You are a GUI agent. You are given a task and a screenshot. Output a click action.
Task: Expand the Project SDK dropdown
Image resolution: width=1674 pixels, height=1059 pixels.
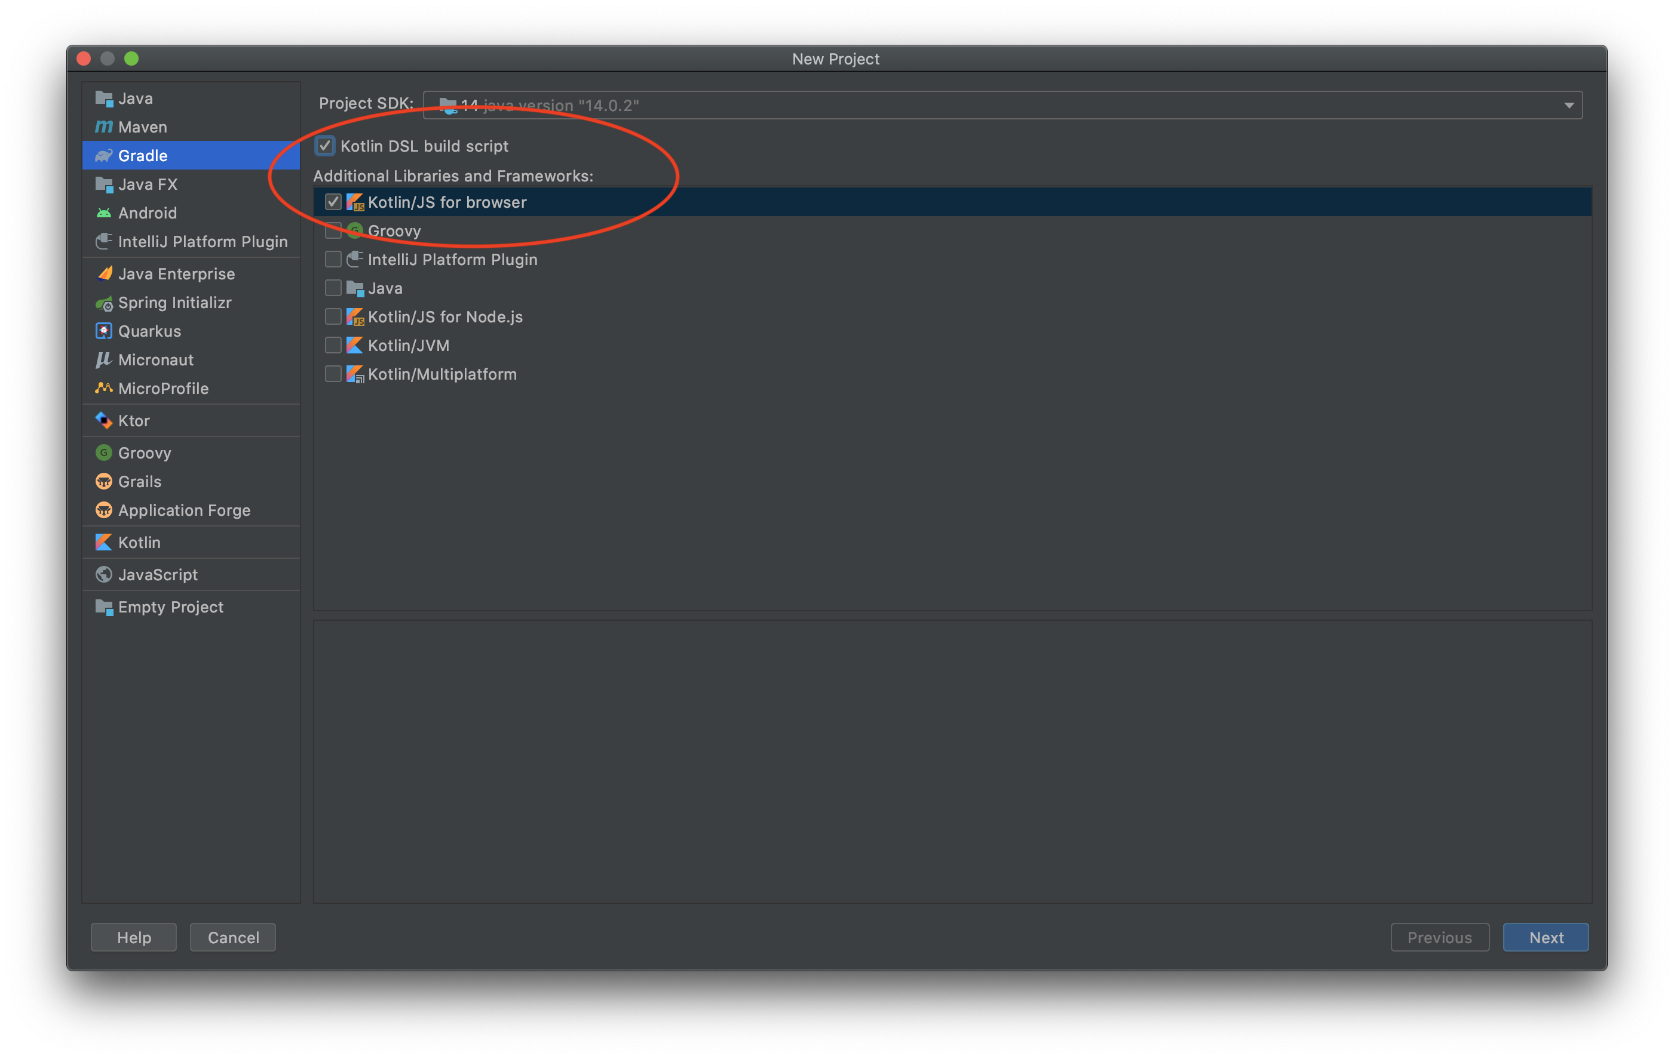(1571, 104)
